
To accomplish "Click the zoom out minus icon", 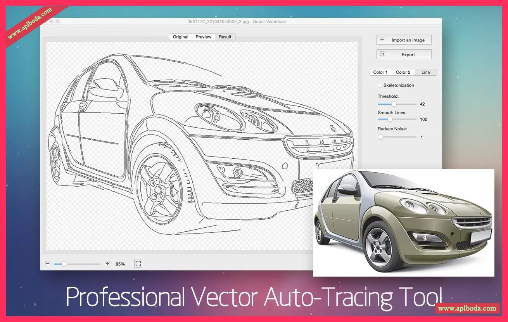I will click(x=48, y=264).
